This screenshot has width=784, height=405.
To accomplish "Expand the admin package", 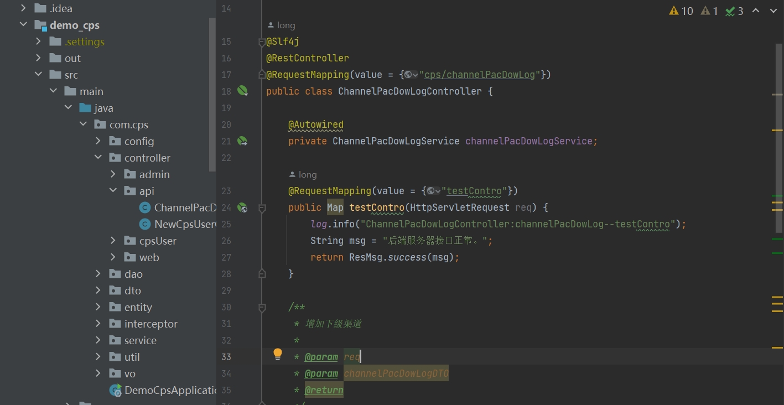I will pos(113,174).
